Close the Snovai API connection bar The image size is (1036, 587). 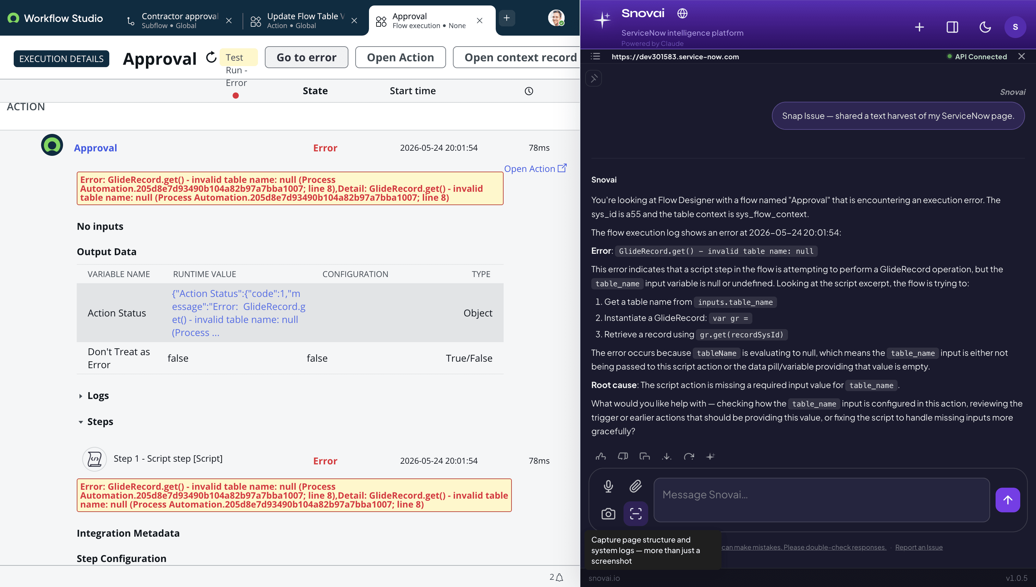pyautogui.click(x=1022, y=57)
